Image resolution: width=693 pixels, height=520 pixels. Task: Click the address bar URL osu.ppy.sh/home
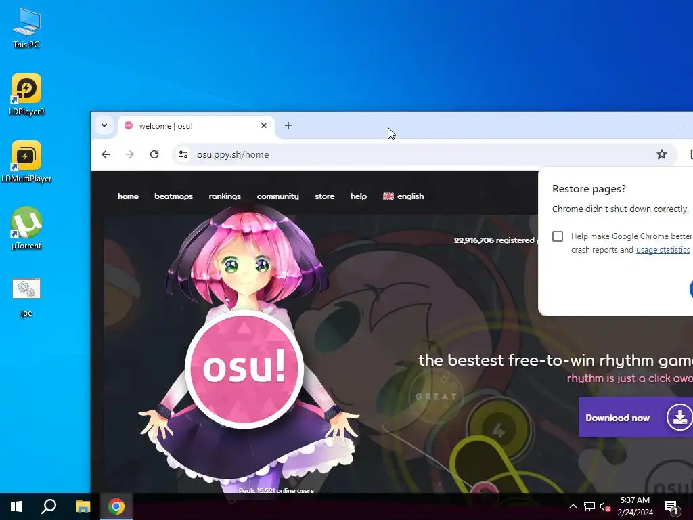click(x=233, y=155)
